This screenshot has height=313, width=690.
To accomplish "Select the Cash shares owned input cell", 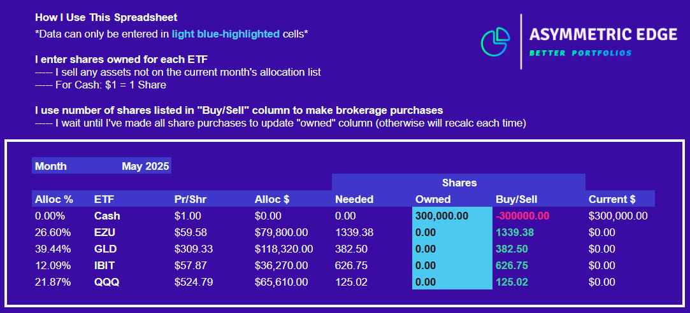I will [x=452, y=216].
